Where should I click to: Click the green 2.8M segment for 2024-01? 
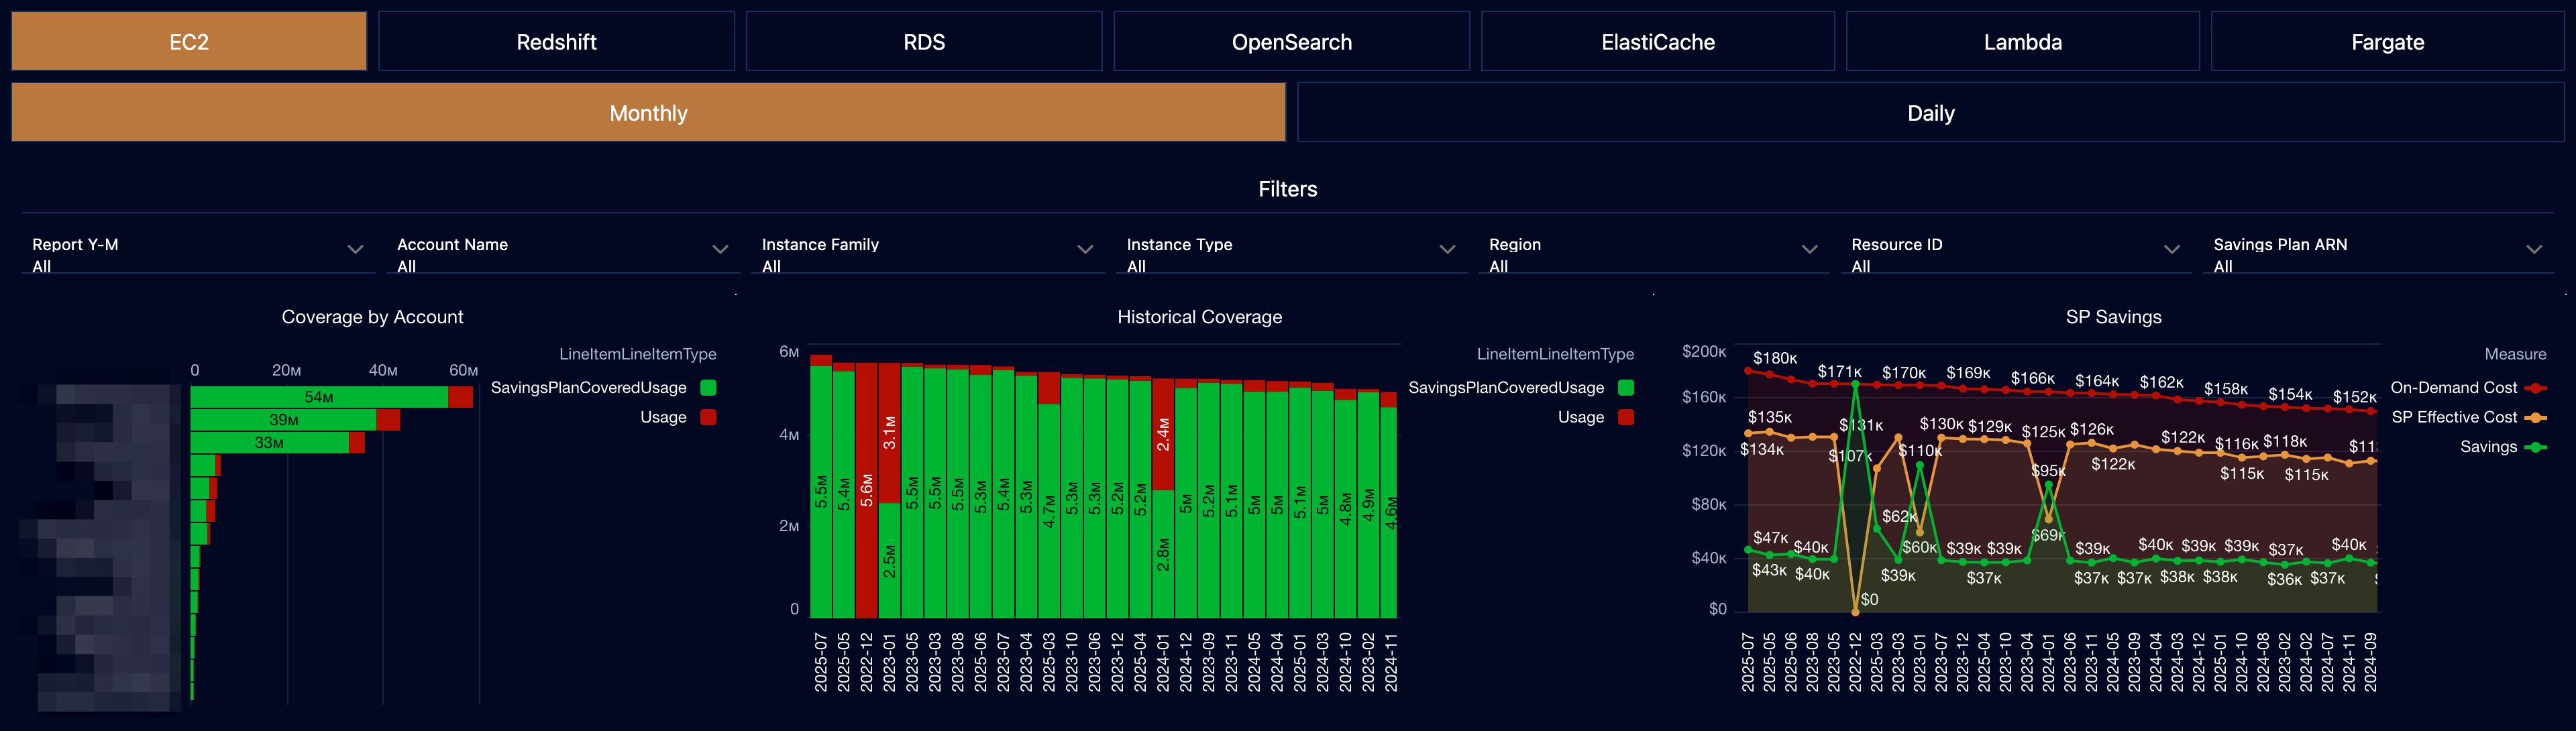(x=1163, y=554)
